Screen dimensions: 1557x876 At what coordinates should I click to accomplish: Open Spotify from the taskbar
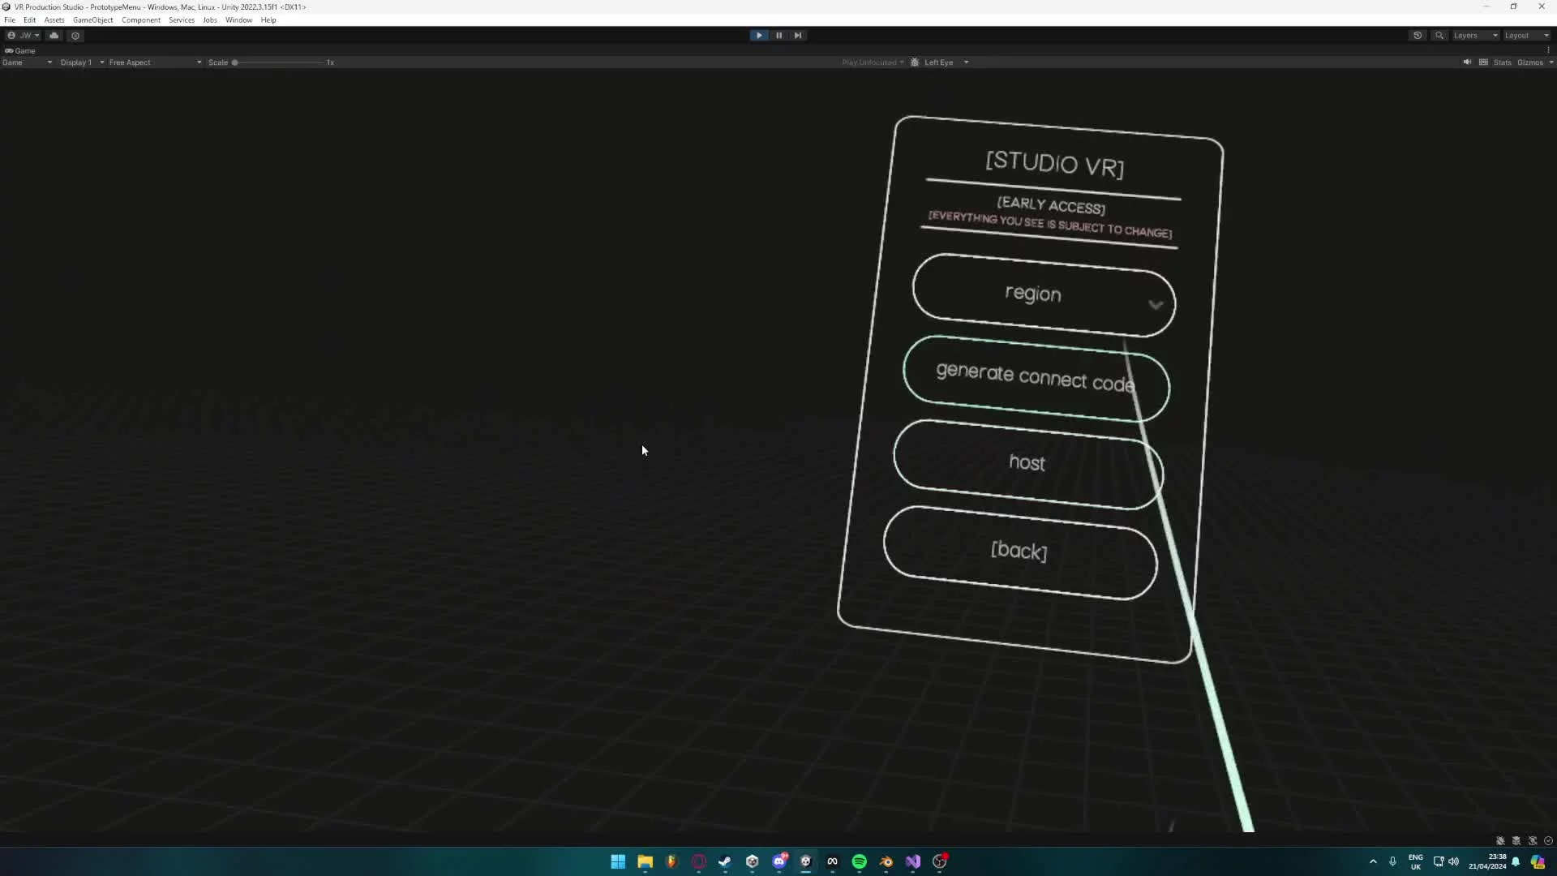859,861
